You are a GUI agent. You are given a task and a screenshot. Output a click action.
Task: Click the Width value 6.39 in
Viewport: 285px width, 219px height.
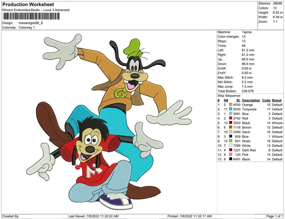pos(278,17)
